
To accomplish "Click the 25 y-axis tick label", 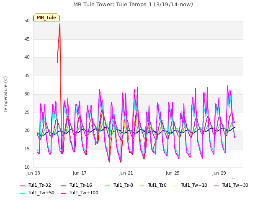I will (x=27, y=112).
